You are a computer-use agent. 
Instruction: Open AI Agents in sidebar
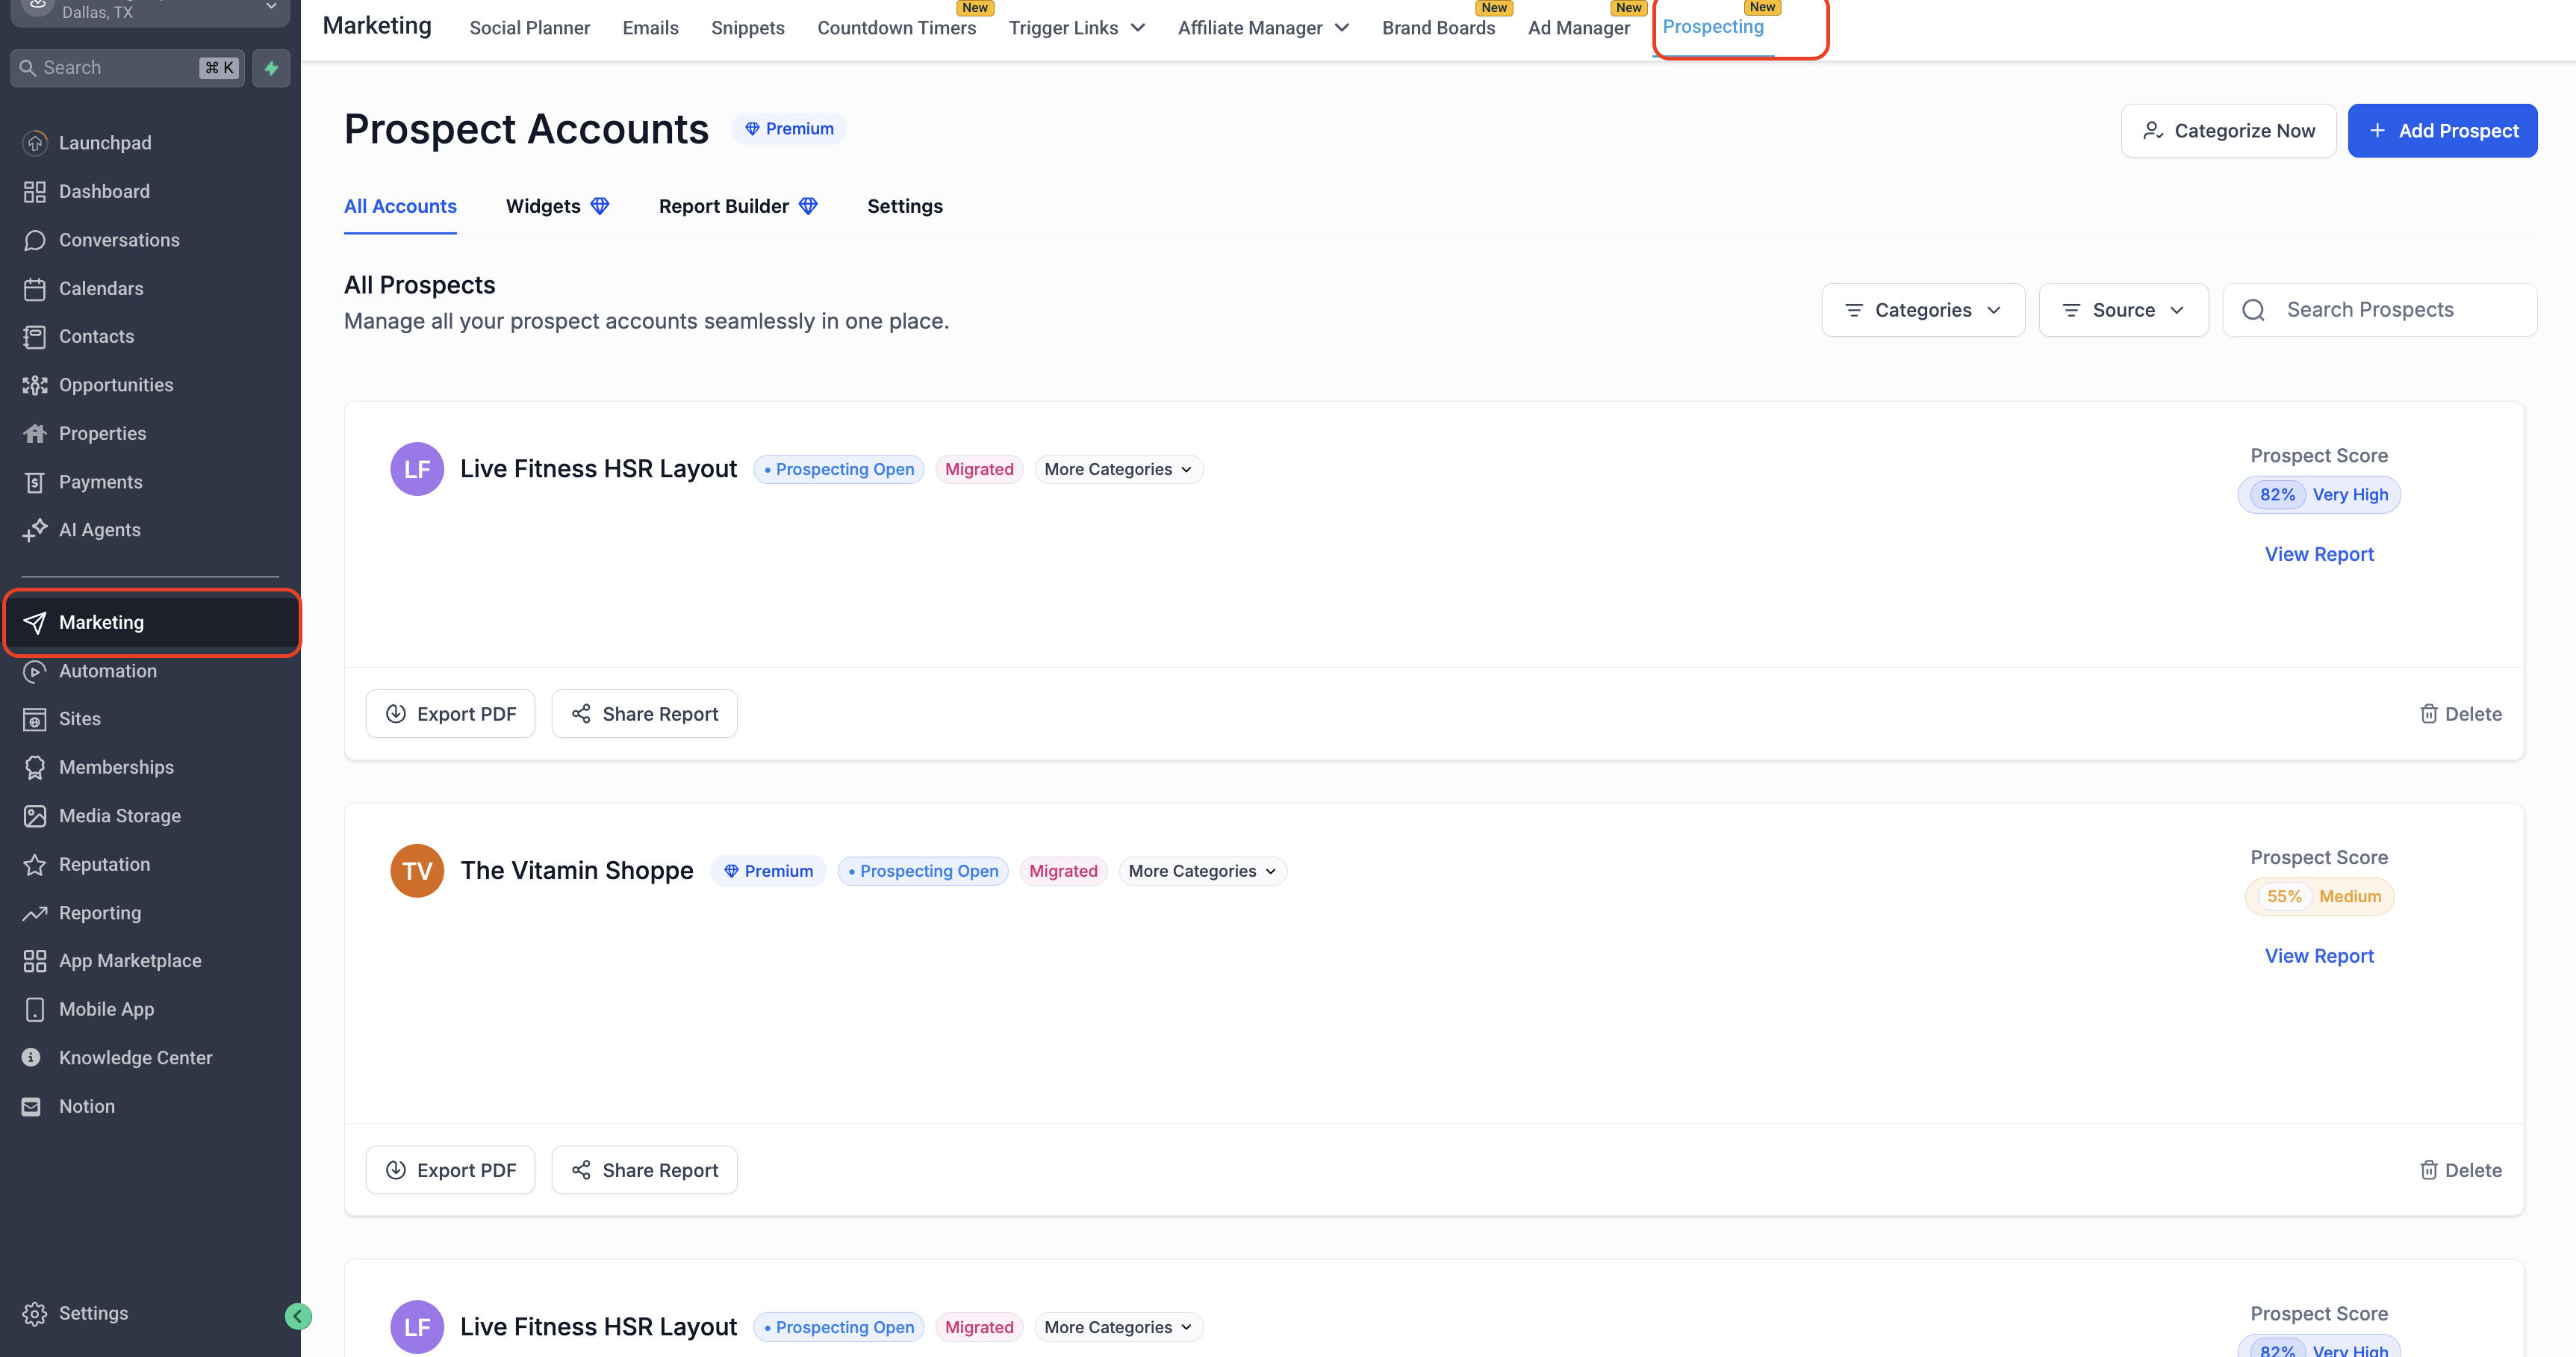(x=99, y=530)
